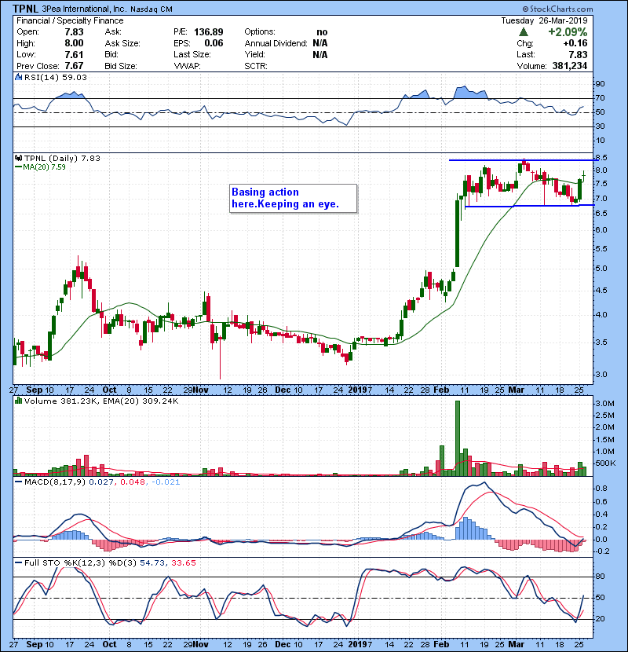Image resolution: width=628 pixels, height=652 pixels.
Task: Click the Prev Close value 7.67
Action: click(74, 66)
